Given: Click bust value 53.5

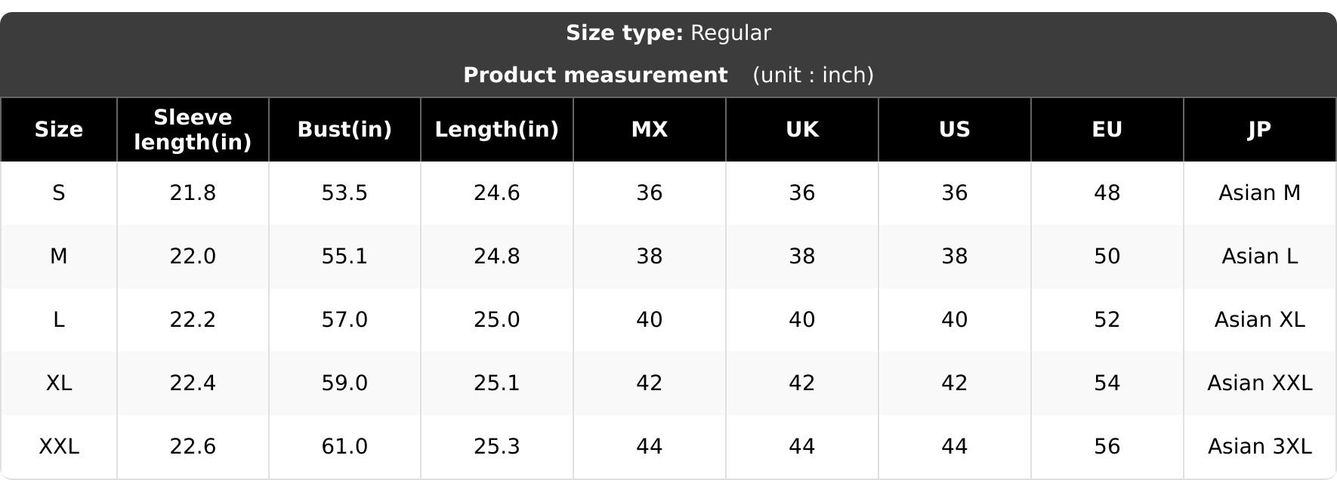Looking at the screenshot, I should (344, 193).
